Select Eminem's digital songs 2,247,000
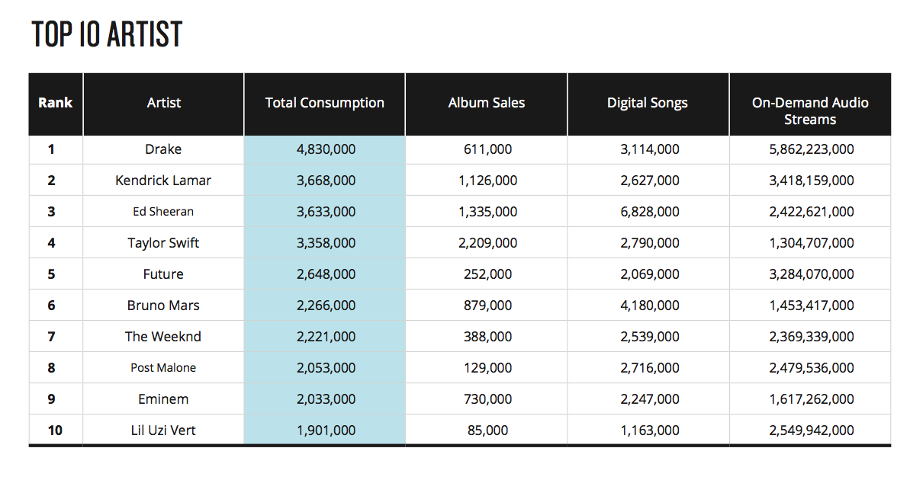The height and width of the screenshot is (480, 910). [649, 400]
